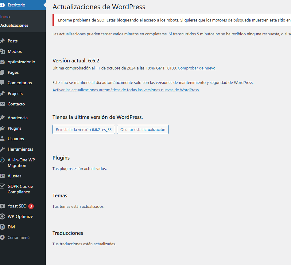Image resolution: width=291 pixels, height=265 pixels.
Task: Click the optimizador.io gauge icon
Action: (2, 62)
